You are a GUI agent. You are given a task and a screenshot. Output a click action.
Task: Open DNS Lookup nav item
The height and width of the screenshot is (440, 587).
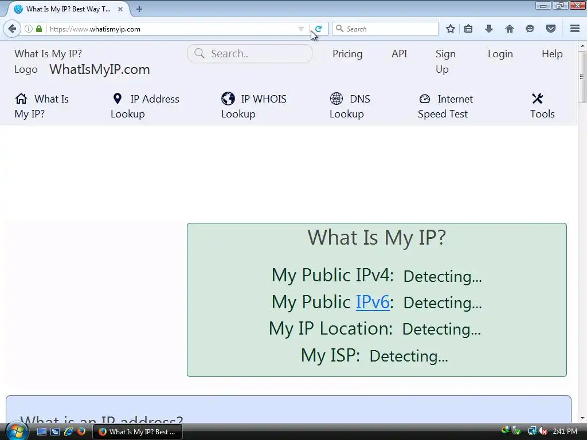350,106
